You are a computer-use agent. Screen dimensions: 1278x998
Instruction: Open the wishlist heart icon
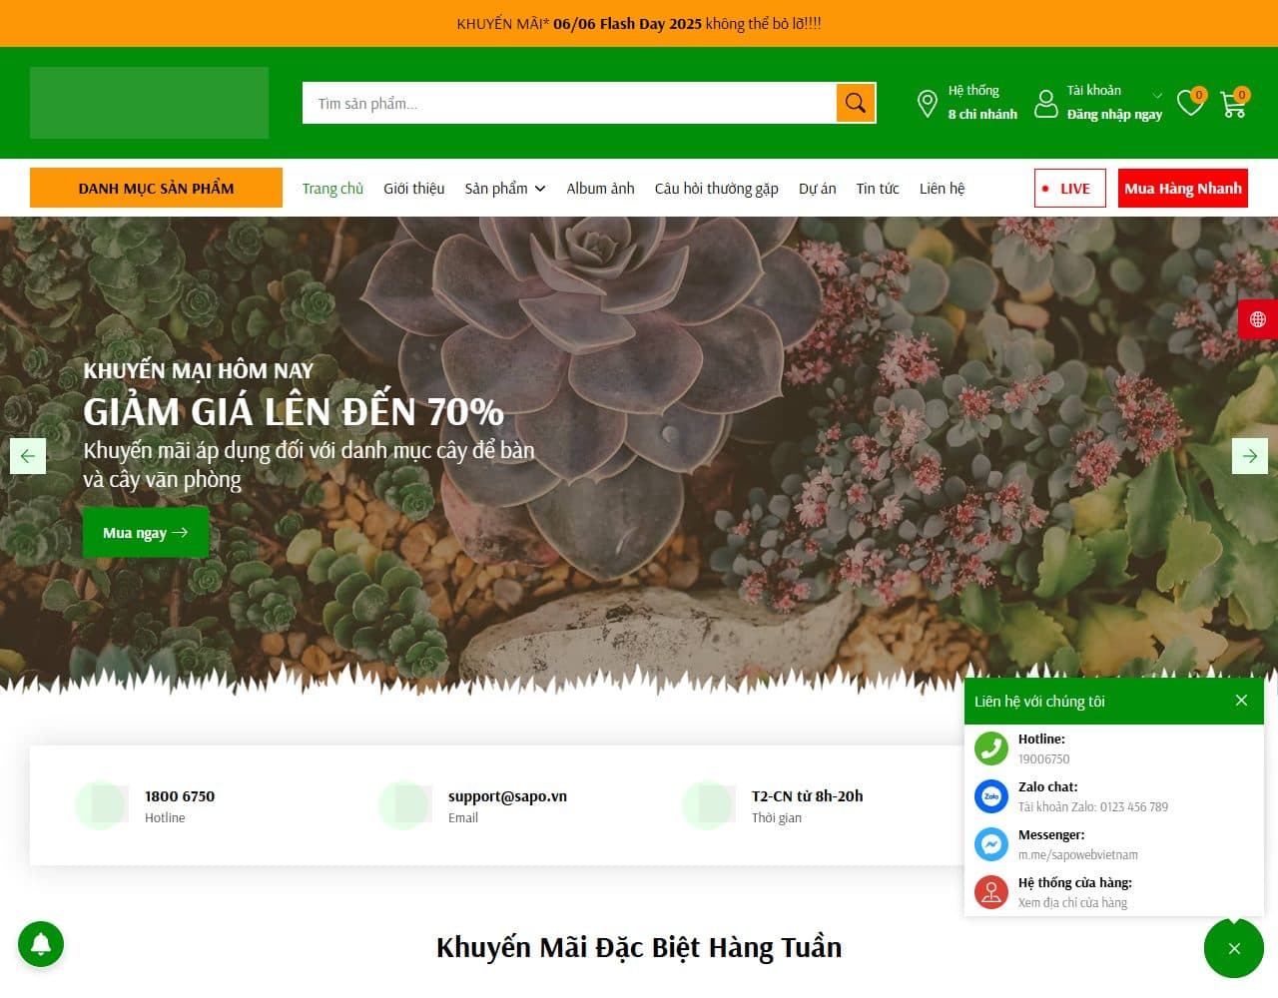pyautogui.click(x=1190, y=103)
